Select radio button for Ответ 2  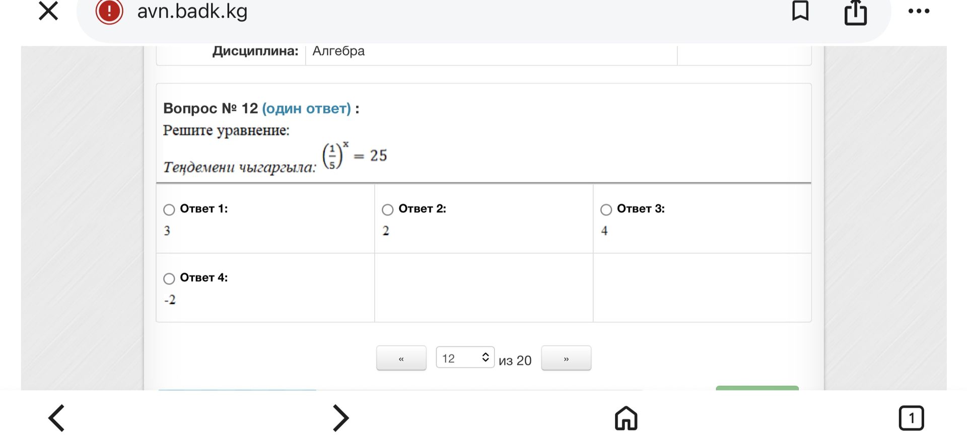[x=387, y=209]
